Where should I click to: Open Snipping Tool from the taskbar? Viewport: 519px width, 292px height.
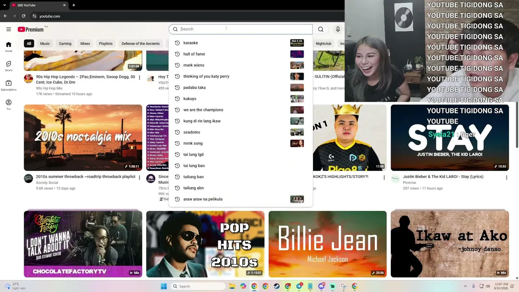(x=343, y=286)
